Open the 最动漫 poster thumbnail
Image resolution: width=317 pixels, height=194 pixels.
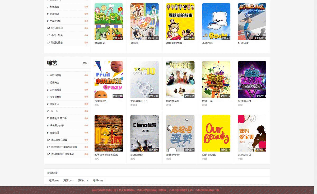pos(144,22)
